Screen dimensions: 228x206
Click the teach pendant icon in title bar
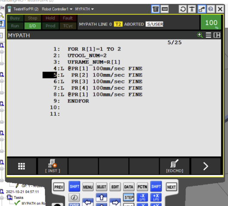tap(155, 9)
